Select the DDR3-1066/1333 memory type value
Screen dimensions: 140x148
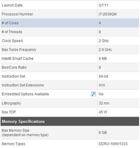(113, 144)
